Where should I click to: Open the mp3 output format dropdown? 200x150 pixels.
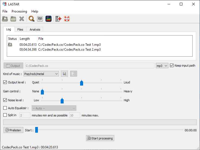pyautogui.click(x=162, y=66)
